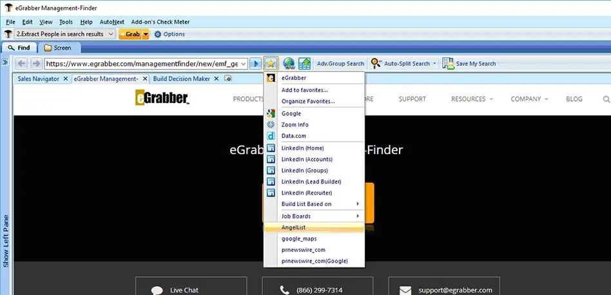
Task: Open the View menu
Action: pyautogui.click(x=46, y=22)
